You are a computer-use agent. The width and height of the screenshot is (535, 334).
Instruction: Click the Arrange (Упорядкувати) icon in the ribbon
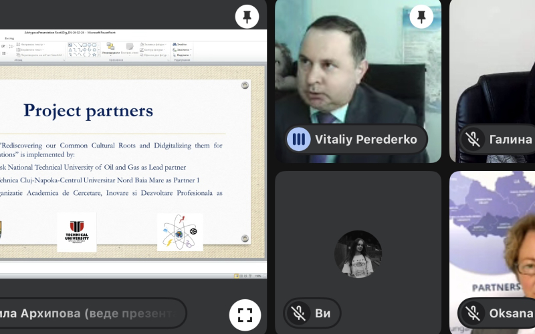(x=109, y=48)
